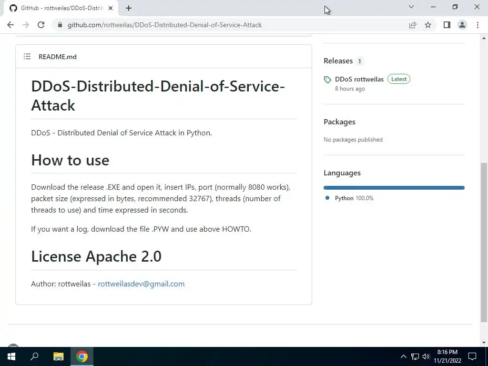
Task: Click the padlock site info icon
Action: tap(60, 25)
